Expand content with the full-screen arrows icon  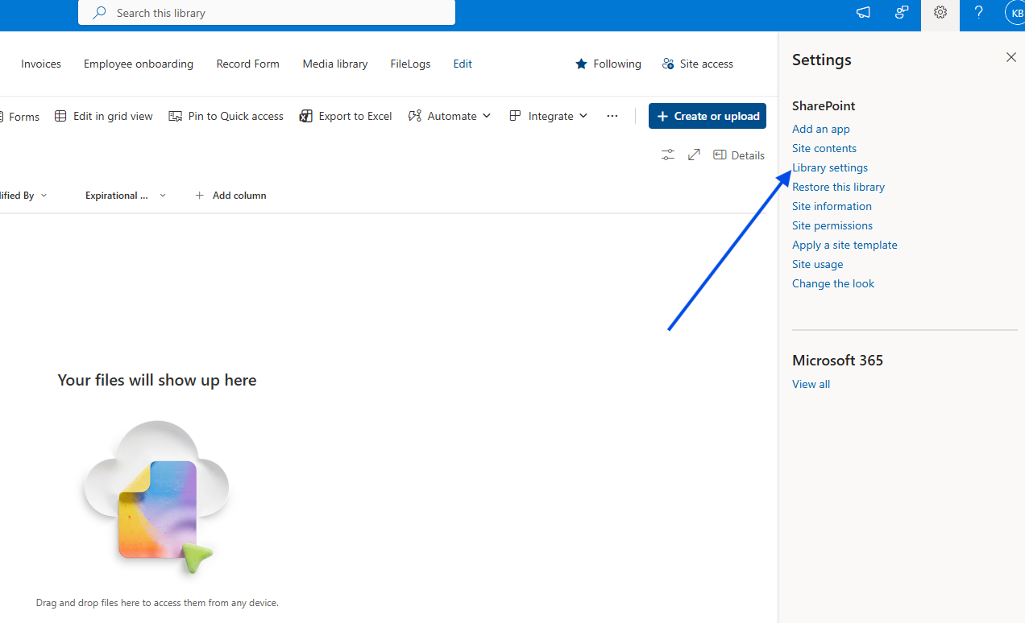694,155
